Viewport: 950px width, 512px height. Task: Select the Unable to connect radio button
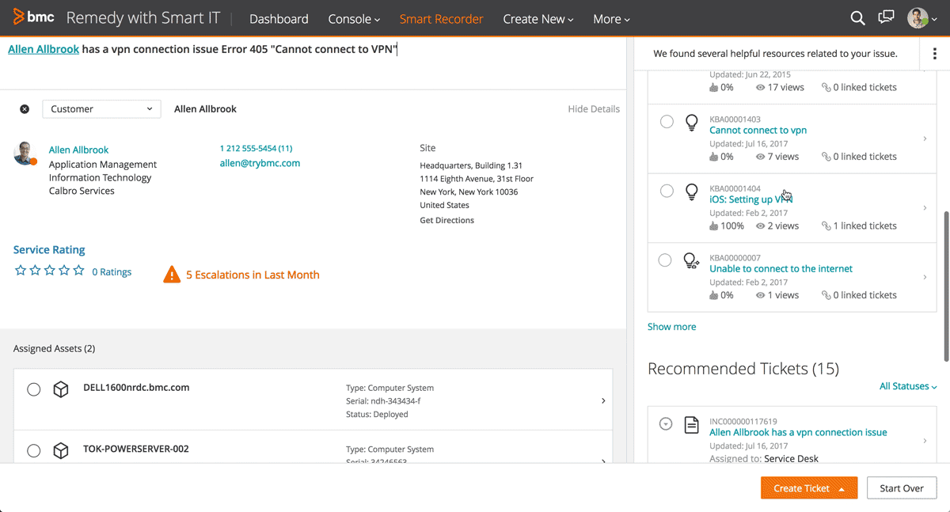665,260
